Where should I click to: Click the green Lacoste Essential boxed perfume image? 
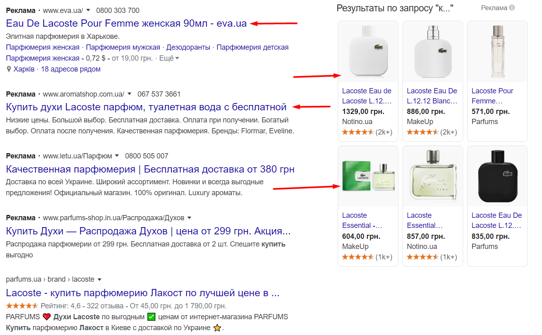(x=368, y=176)
